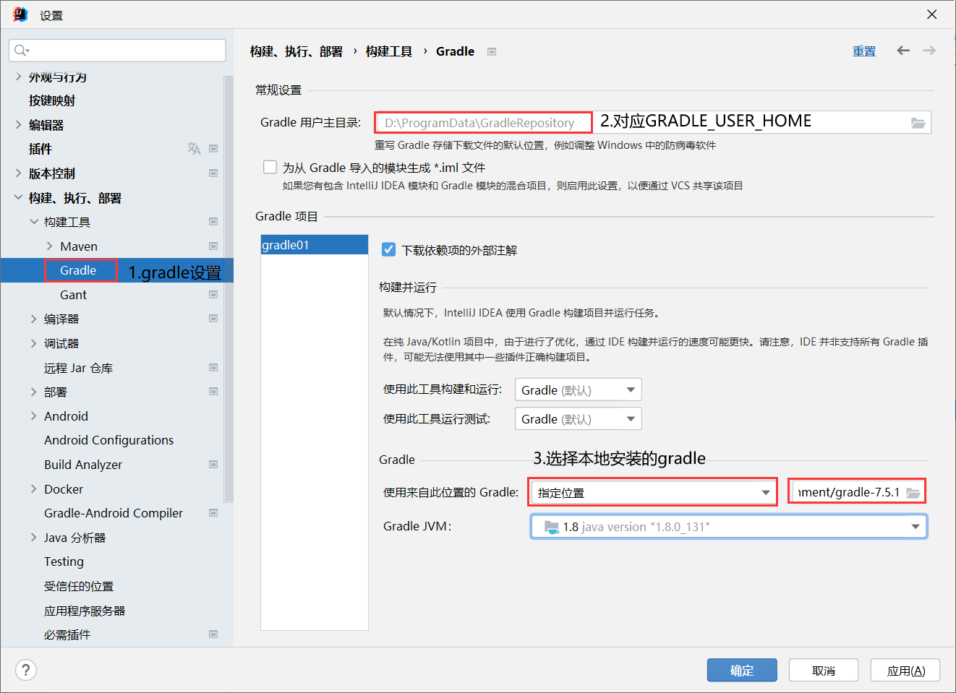
Task: Click project-level icon beside 必需插件
Action: 213,634
